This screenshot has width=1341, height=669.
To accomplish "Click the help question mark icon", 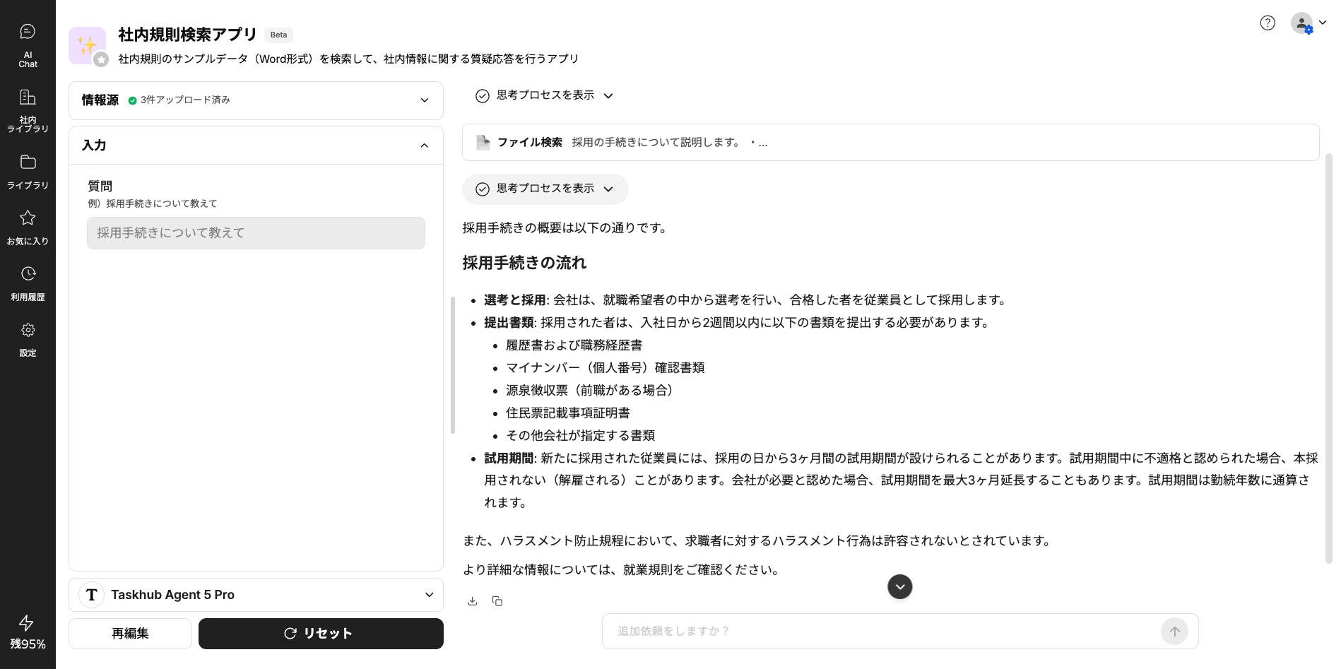I will pyautogui.click(x=1268, y=23).
